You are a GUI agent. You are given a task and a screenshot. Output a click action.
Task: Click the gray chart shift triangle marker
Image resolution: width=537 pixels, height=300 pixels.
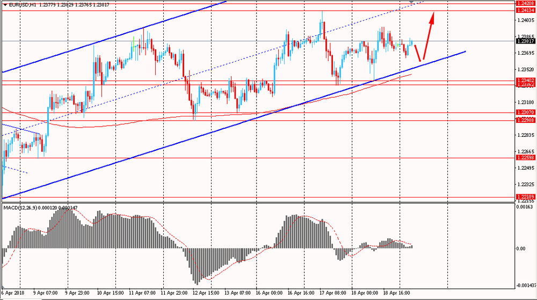click(411, 2)
